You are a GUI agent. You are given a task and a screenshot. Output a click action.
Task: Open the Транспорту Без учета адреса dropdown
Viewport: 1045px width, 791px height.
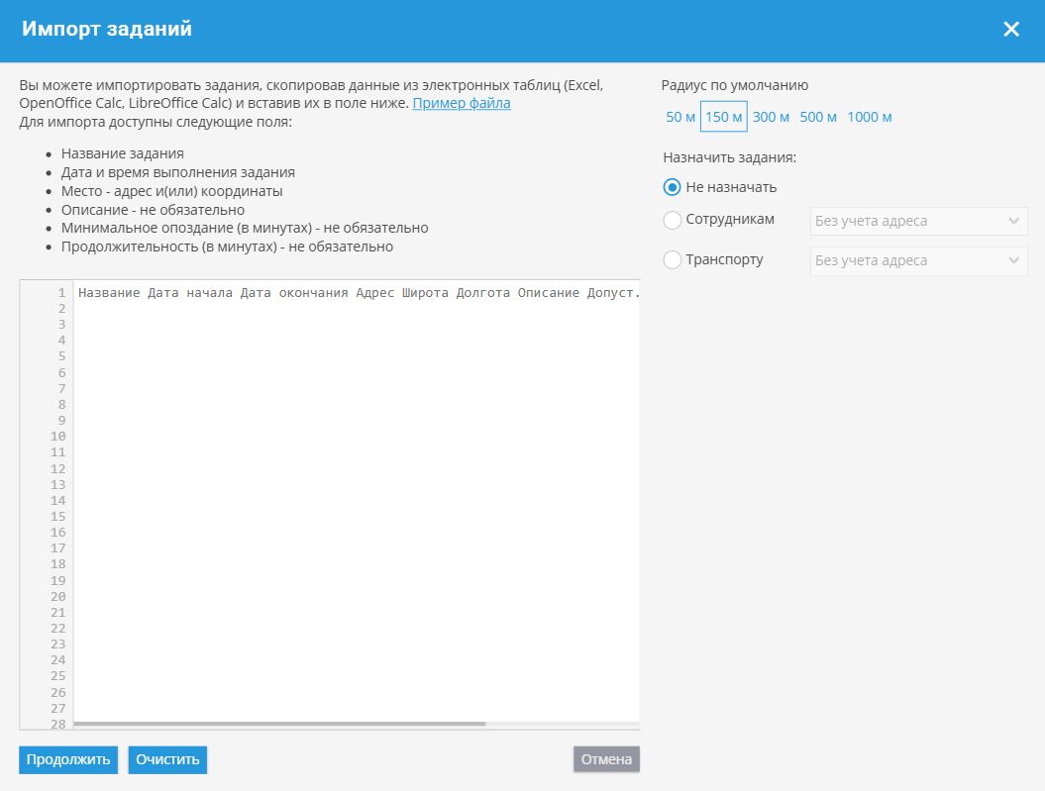click(918, 260)
